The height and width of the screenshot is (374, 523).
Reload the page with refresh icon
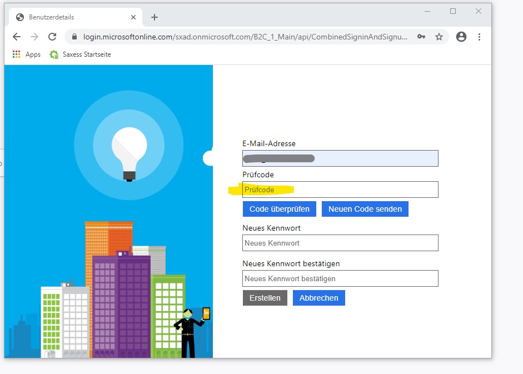coord(52,37)
